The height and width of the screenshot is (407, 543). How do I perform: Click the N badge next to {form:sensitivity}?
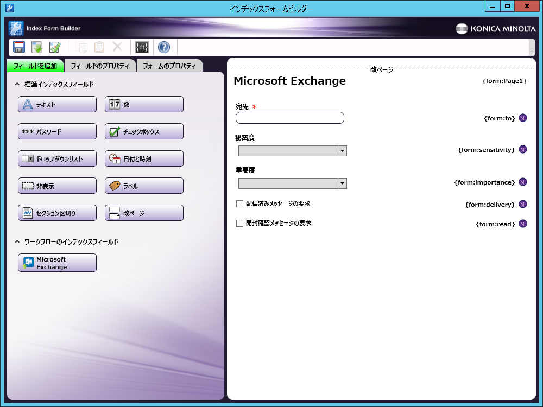(523, 150)
